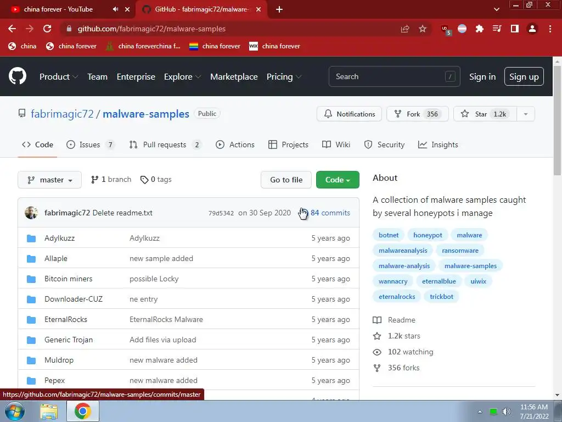The width and height of the screenshot is (562, 422).
Task: Open the Generic Trojan folder
Action: click(69, 340)
